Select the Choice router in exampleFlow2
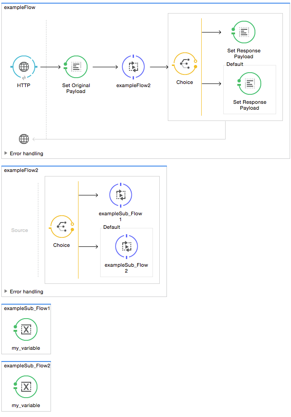 coord(61,227)
